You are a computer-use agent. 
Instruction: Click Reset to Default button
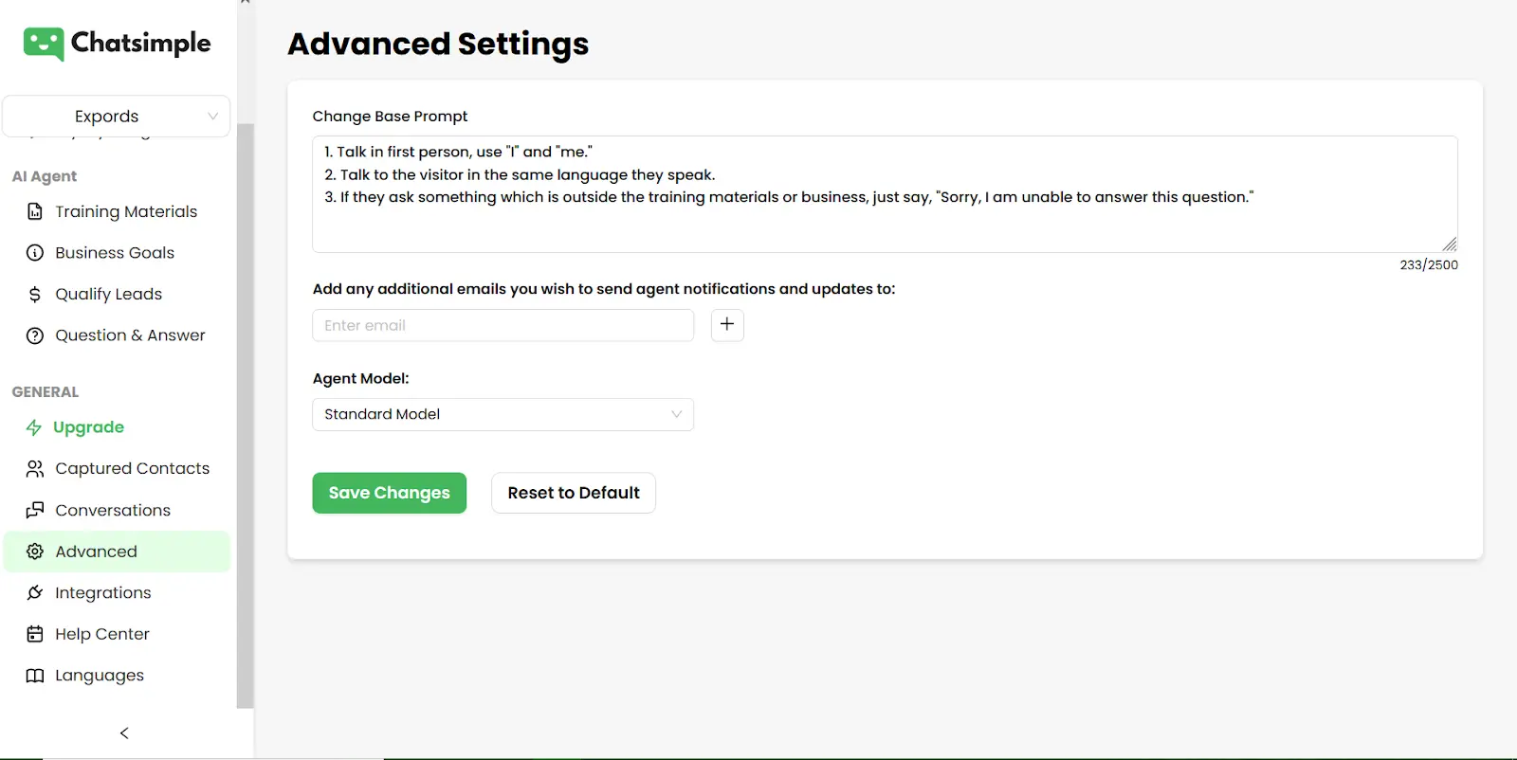(573, 493)
